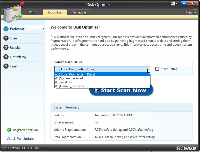Click the Systweak logo in status bar
200x152 pixels.
(x=186, y=148)
